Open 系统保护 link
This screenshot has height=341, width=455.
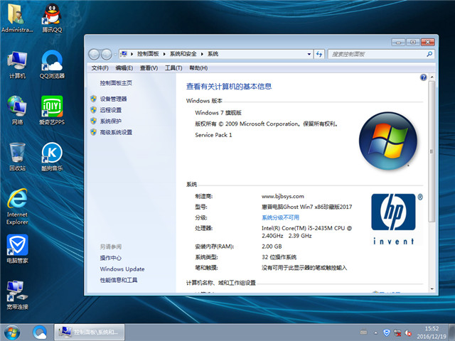coord(111,121)
